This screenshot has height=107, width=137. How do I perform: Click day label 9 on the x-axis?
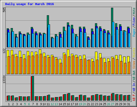(x=41, y=104)
